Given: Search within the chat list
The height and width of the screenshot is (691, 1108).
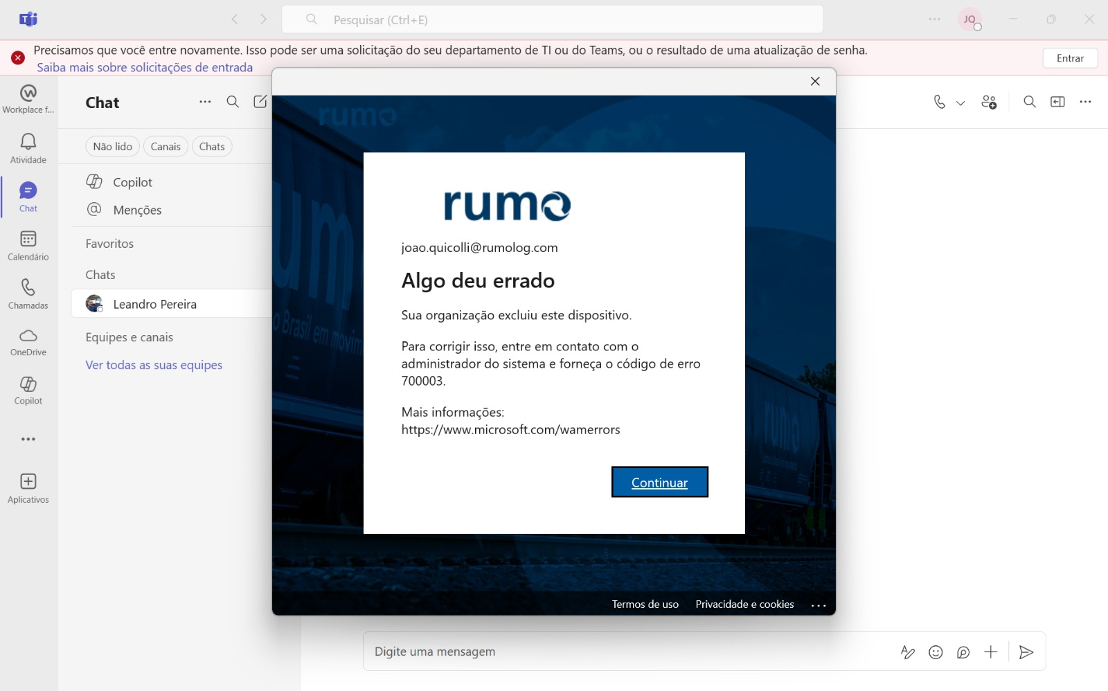Looking at the screenshot, I should click(233, 102).
